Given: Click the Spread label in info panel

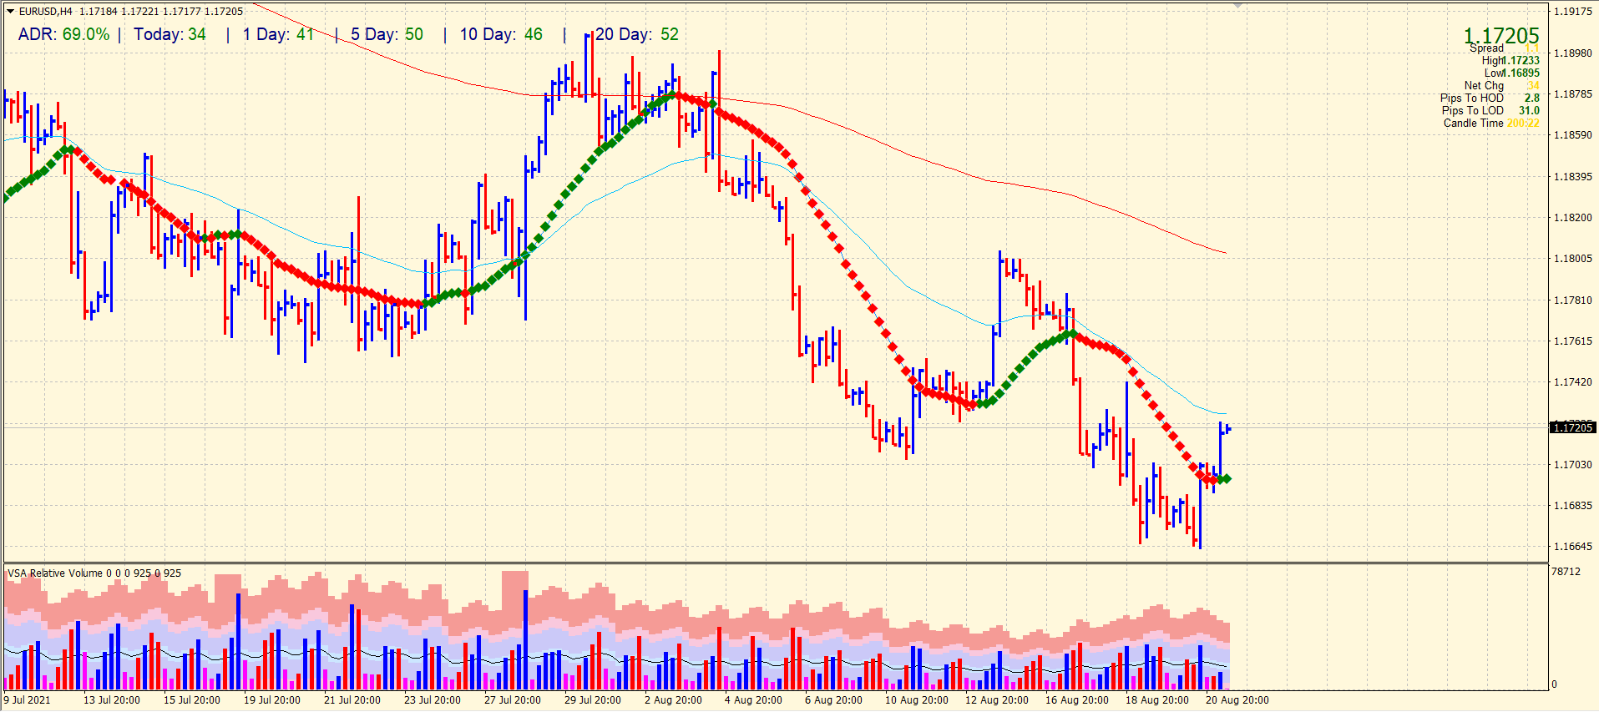Looking at the screenshot, I should pos(1486,48).
